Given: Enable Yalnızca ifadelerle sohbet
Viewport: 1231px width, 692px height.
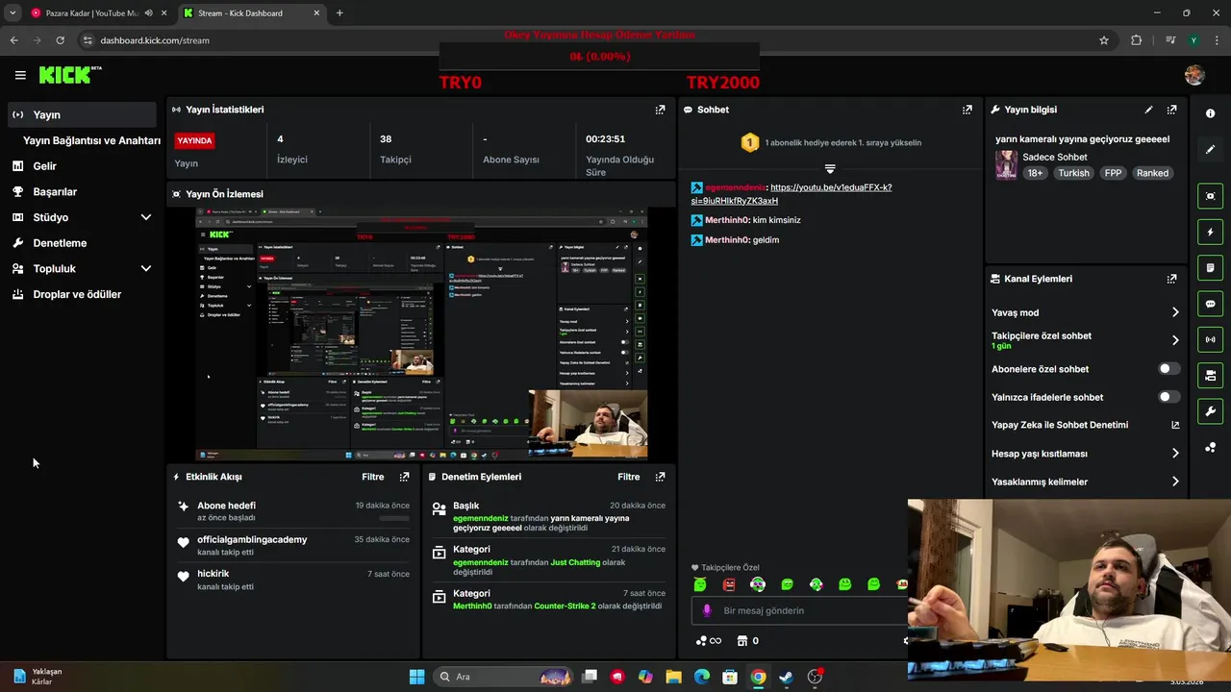Looking at the screenshot, I should point(1168,397).
